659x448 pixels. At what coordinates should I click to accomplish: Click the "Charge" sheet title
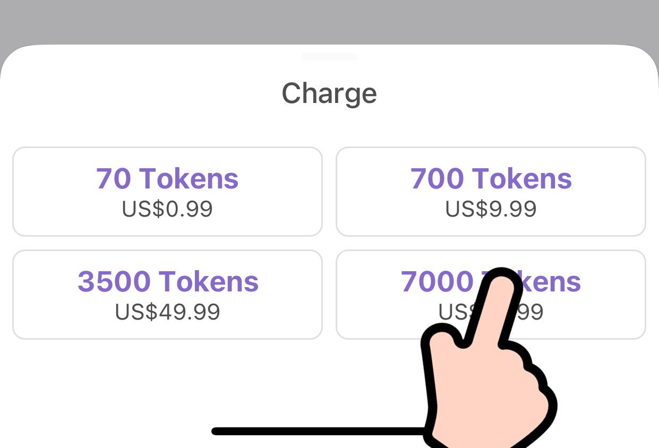pos(329,93)
